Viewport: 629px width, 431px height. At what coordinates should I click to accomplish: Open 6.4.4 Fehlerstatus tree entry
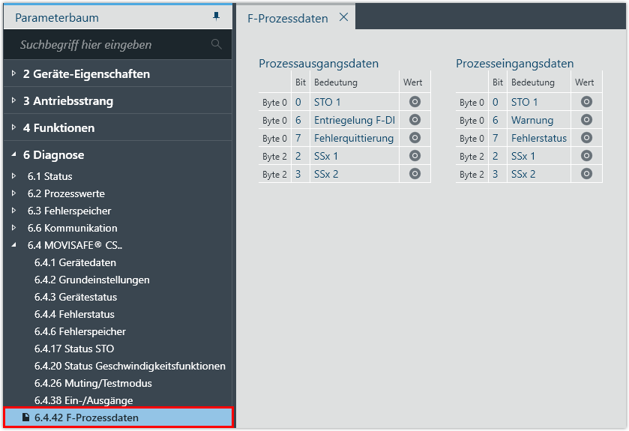click(74, 314)
